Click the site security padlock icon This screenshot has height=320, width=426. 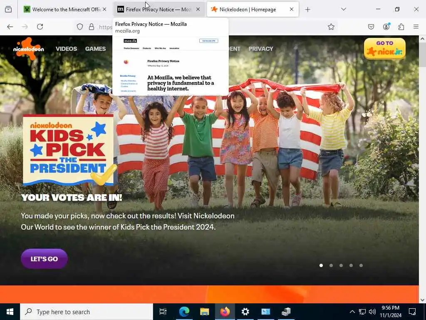tap(92, 27)
